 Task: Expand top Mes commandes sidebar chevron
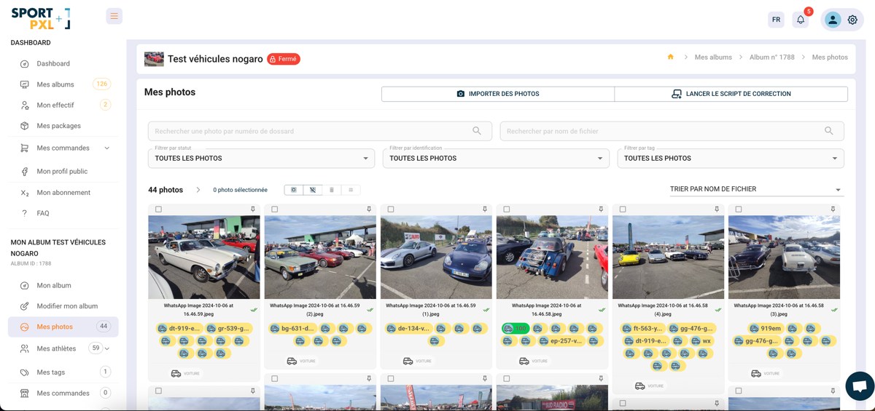(107, 148)
